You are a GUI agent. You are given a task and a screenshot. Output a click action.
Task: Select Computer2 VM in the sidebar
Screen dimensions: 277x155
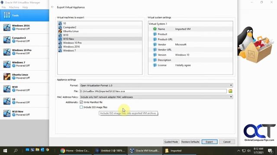coord(24,40)
